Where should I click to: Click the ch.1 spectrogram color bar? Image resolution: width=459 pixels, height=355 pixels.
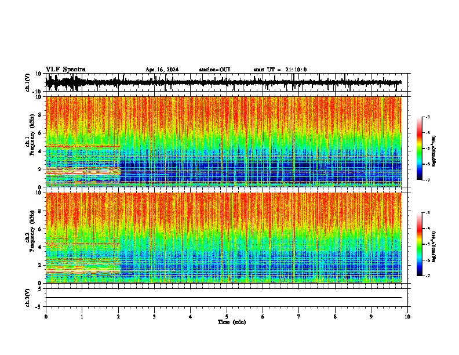420,148
